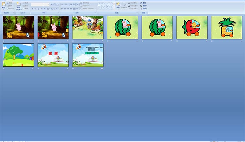
Task: Click the Line Spacing icon
Action: tap(77, 4)
